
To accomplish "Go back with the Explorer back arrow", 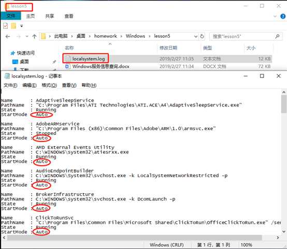I will (8, 37).
